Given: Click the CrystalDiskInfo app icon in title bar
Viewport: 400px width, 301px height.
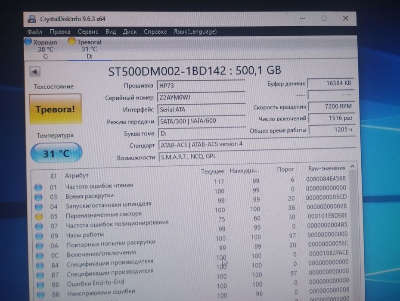Looking at the screenshot, I should [32, 19].
